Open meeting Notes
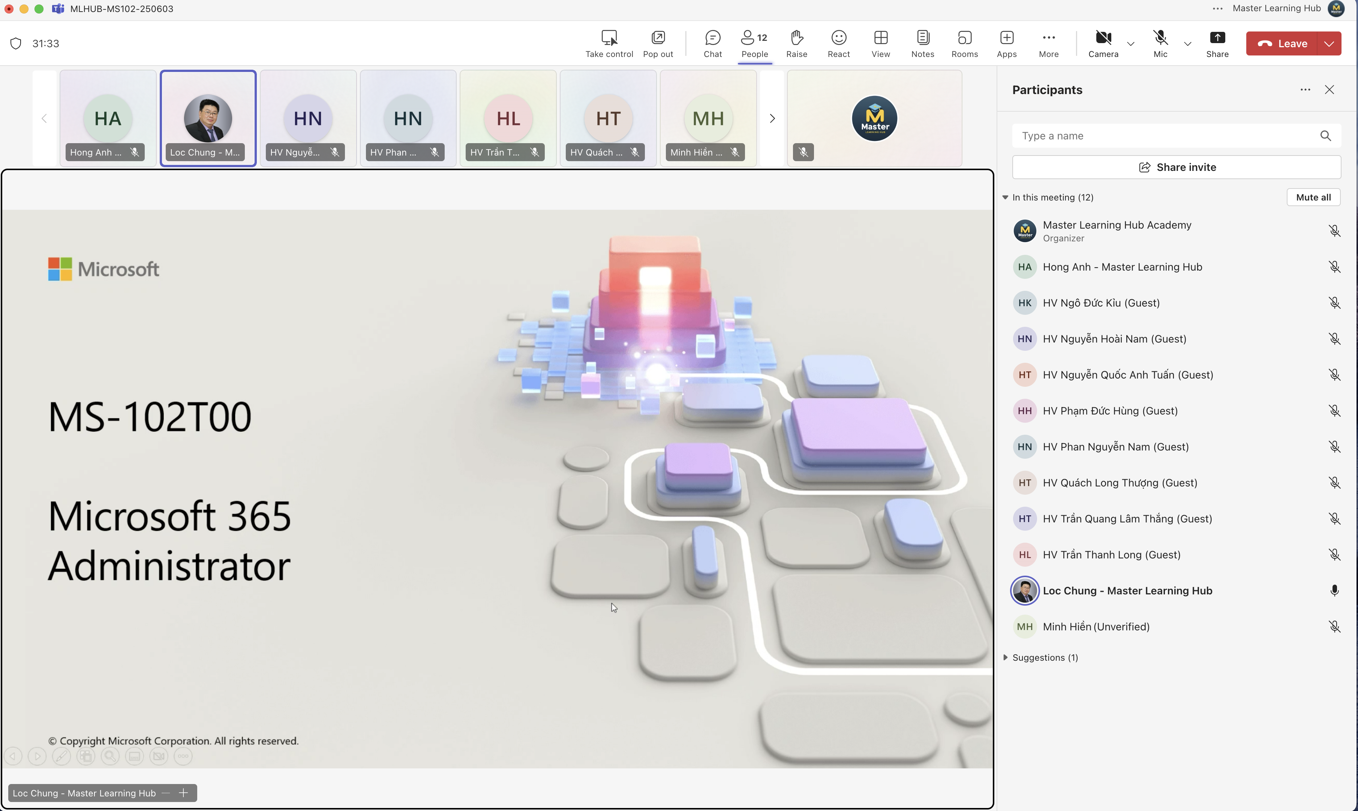 tap(922, 44)
